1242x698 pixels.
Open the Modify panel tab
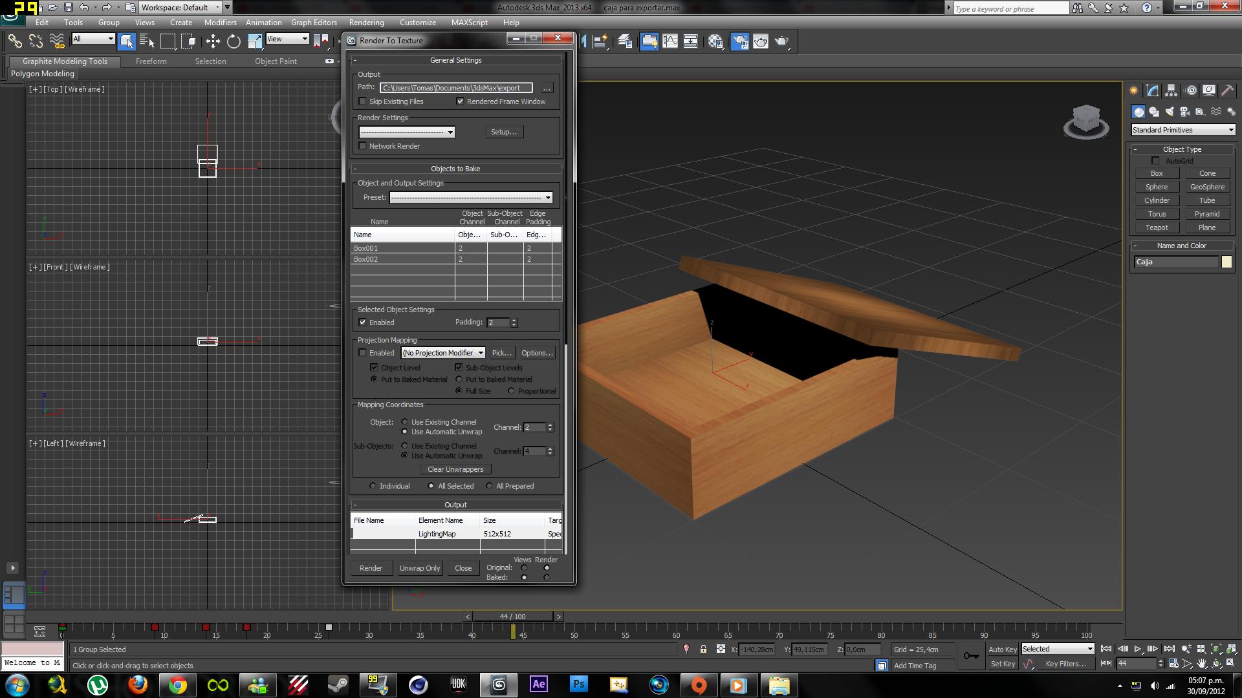[1152, 90]
